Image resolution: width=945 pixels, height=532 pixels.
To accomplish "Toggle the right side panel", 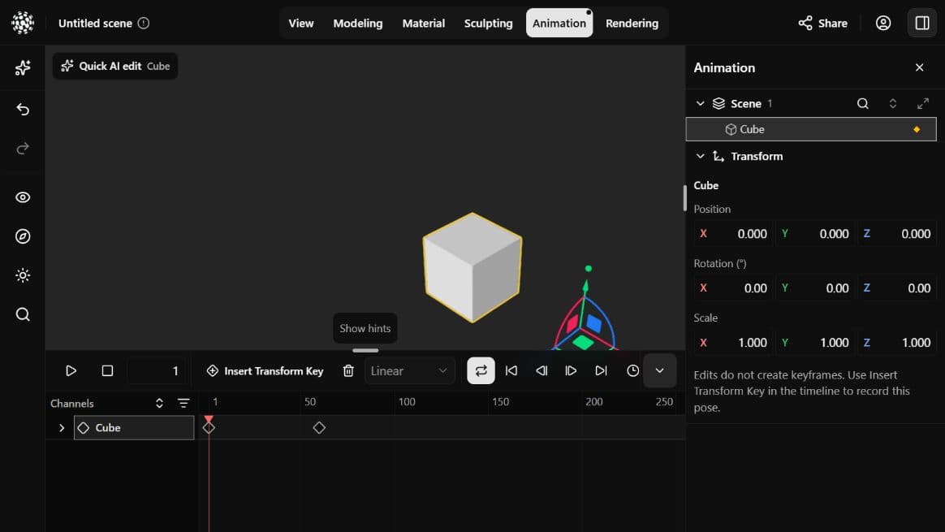I will [x=922, y=23].
